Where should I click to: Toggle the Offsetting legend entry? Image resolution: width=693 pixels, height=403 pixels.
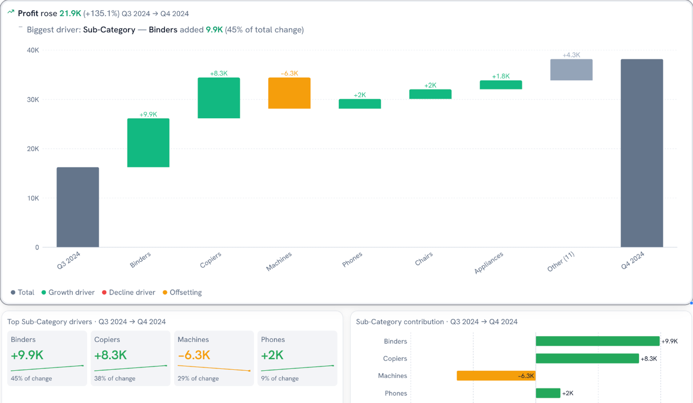coord(182,292)
